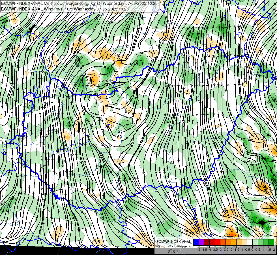This screenshot has height=255, width=277.
Task: Click the white swatch in the color scale
Action: point(250,242)
